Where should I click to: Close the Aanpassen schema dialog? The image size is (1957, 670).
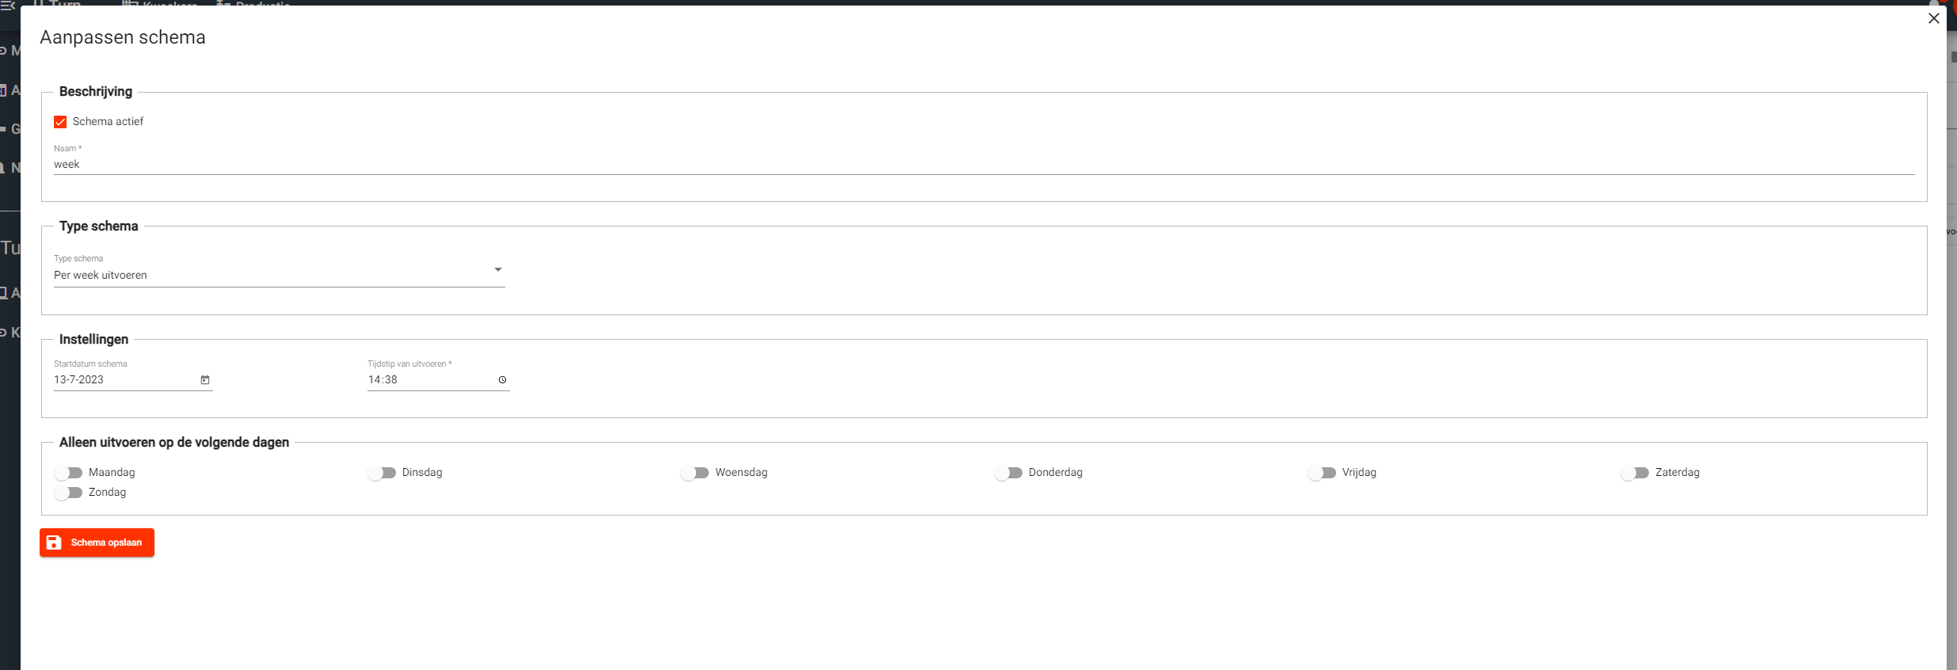(1933, 18)
